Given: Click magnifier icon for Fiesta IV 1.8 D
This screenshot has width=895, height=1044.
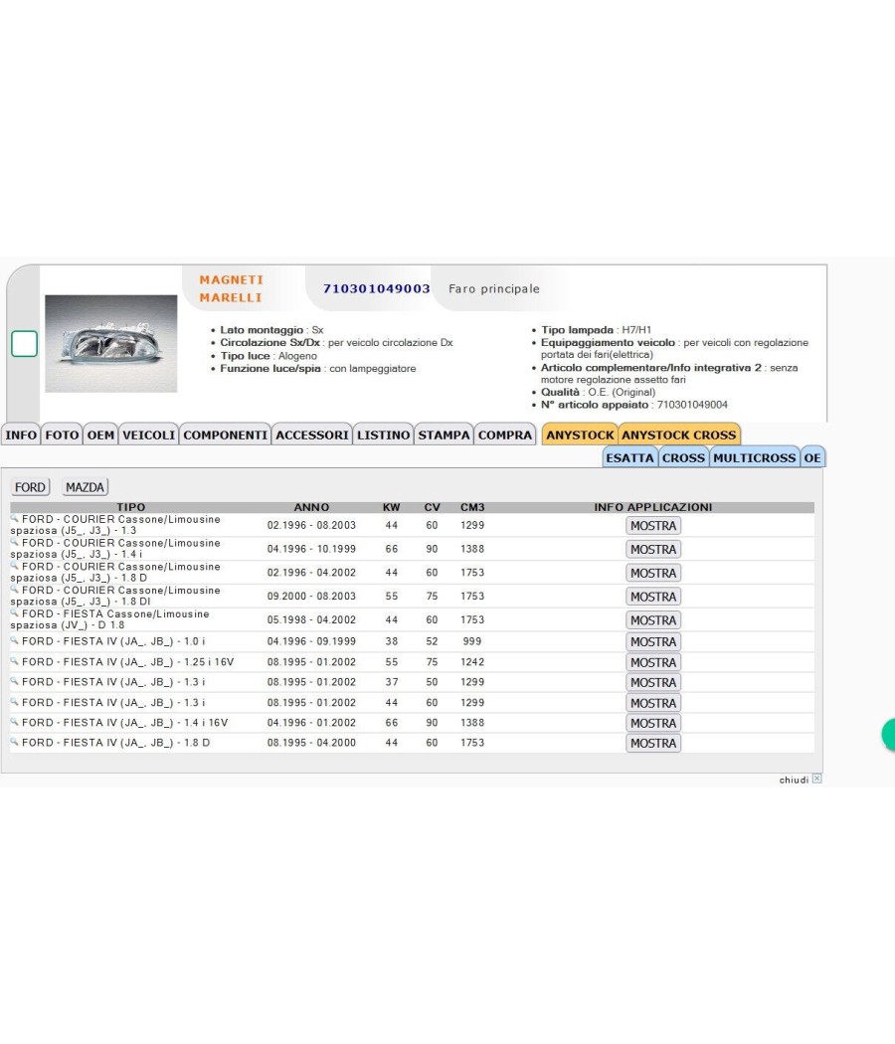Looking at the screenshot, I should point(15,742).
